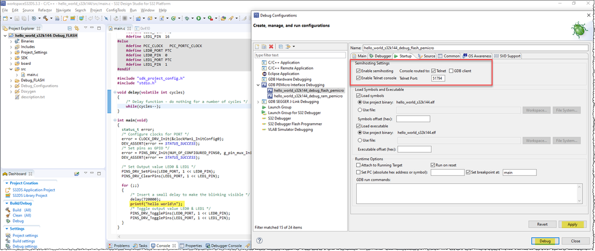The height and width of the screenshot is (251, 595).
Task: Click the New toolbar icon in main window
Action: coord(5,18)
